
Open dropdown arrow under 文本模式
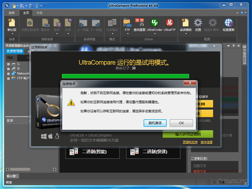[x=112, y=34]
